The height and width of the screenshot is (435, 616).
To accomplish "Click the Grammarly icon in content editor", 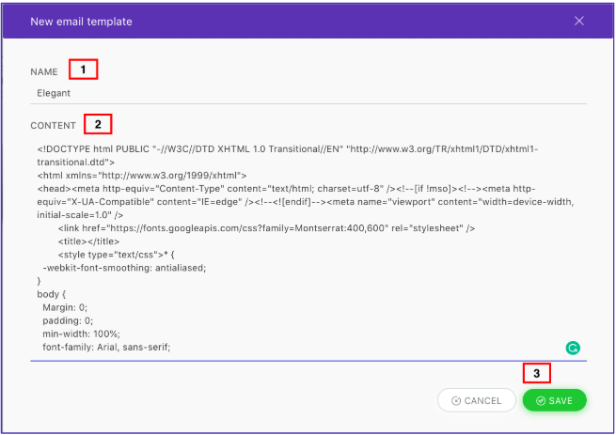I will [x=573, y=348].
